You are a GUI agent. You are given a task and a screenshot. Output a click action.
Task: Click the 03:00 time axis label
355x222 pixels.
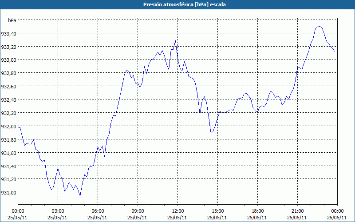[x=58, y=211]
